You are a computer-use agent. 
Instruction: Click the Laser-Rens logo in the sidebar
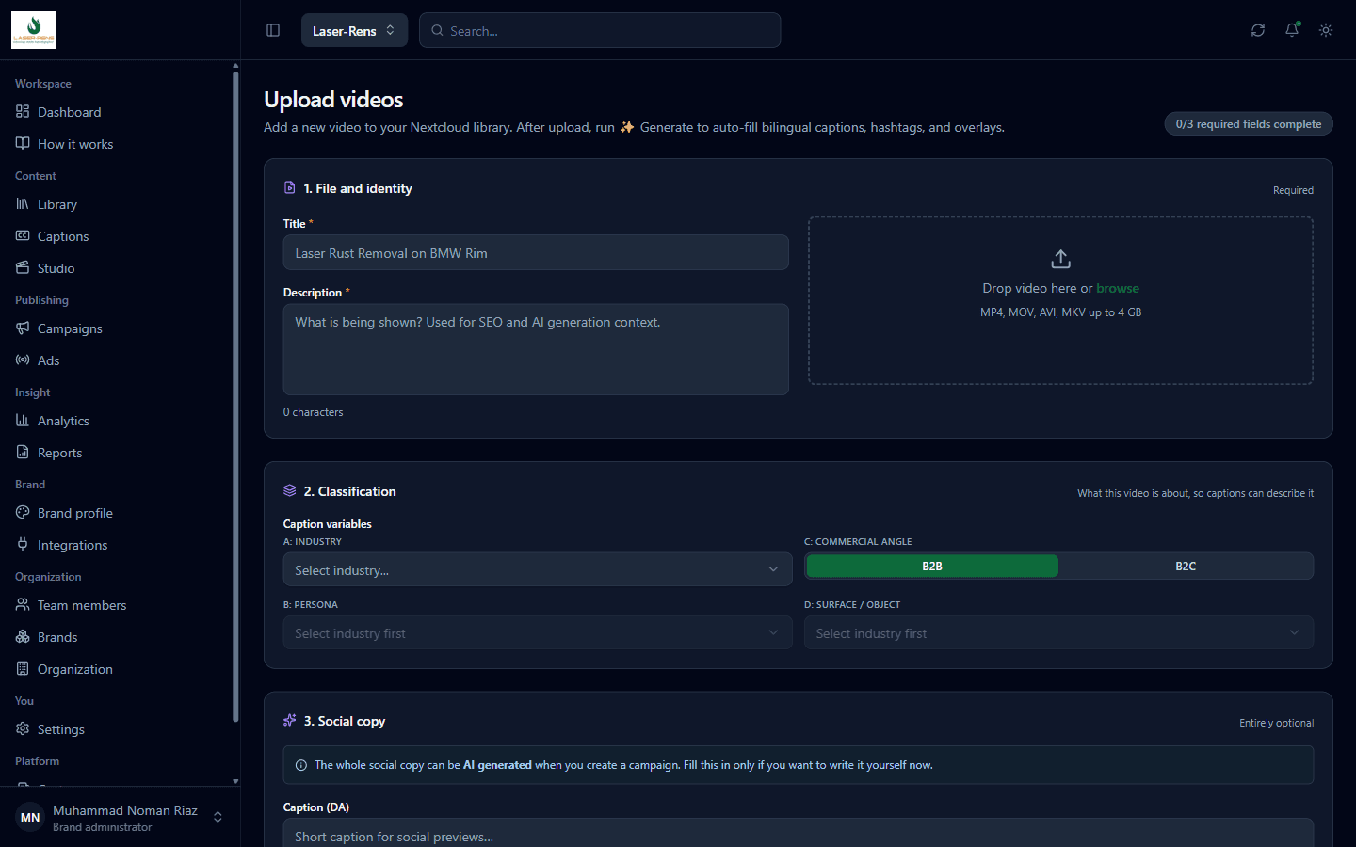[x=34, y=30]
